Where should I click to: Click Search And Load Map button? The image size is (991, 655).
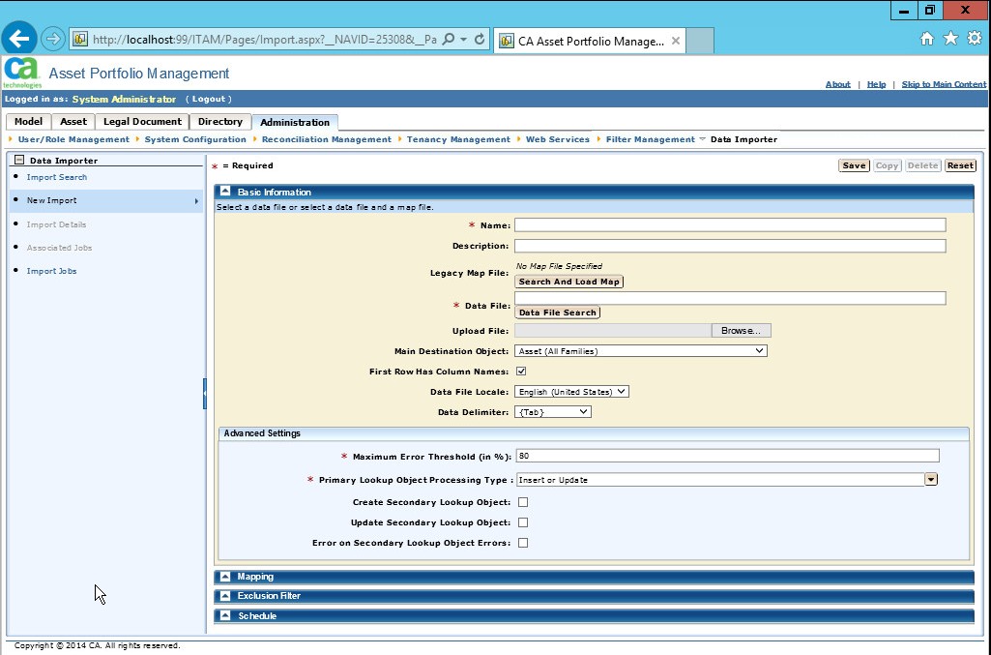click(568, 282)
